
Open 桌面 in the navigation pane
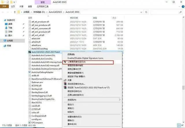tap(10, 24)
